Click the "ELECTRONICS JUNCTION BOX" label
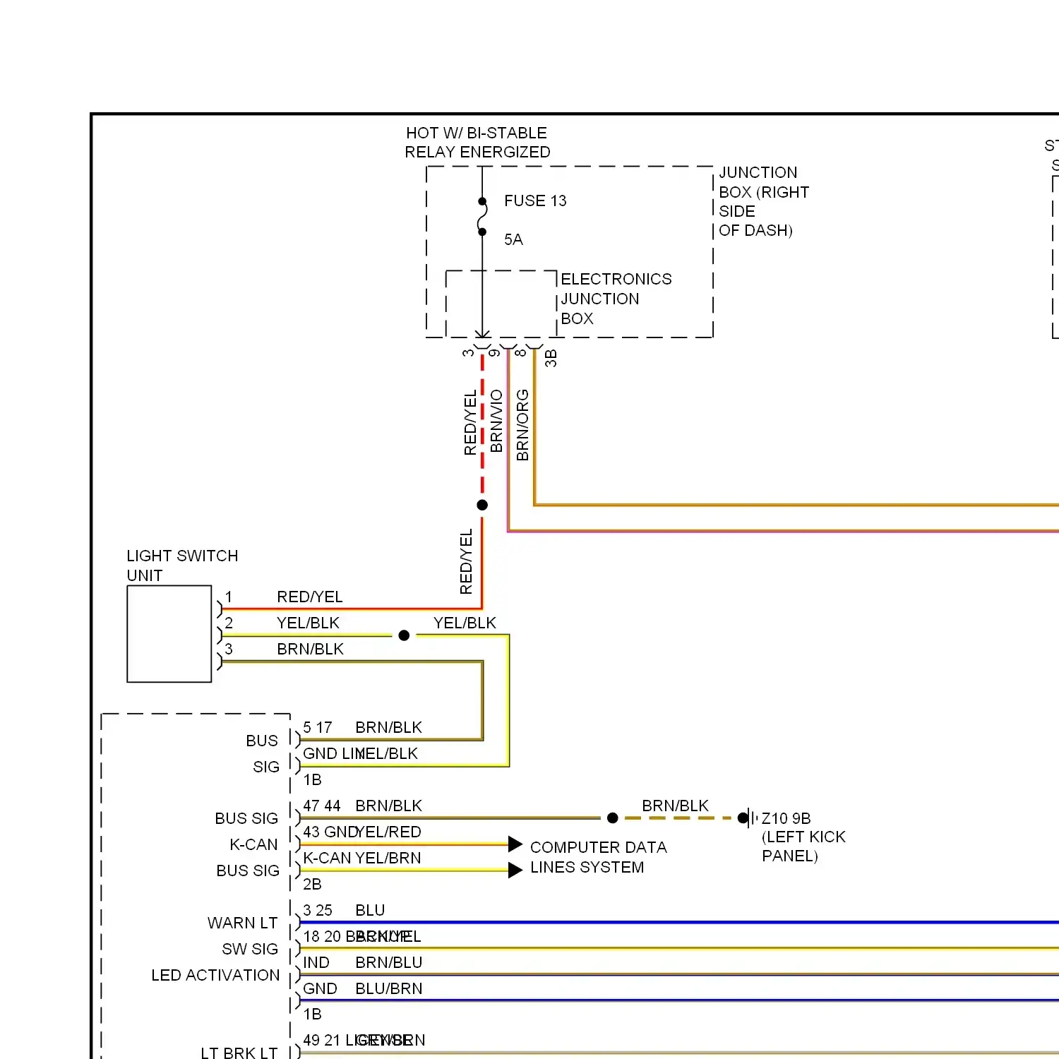 coord(616,299)
